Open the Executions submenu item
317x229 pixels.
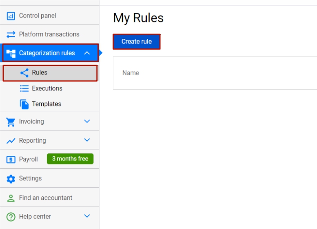tap(47, 88)
